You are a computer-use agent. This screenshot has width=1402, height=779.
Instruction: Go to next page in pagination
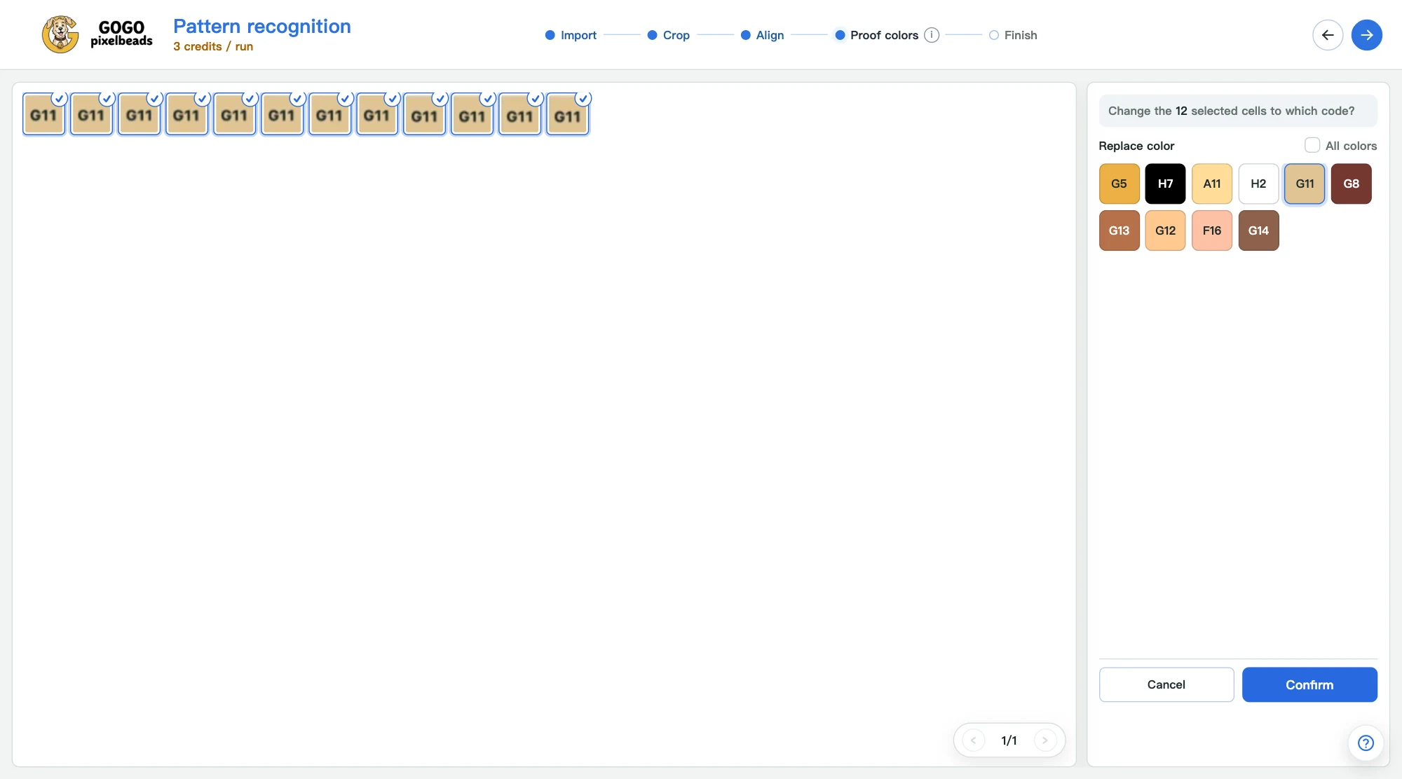(1045, 740)
